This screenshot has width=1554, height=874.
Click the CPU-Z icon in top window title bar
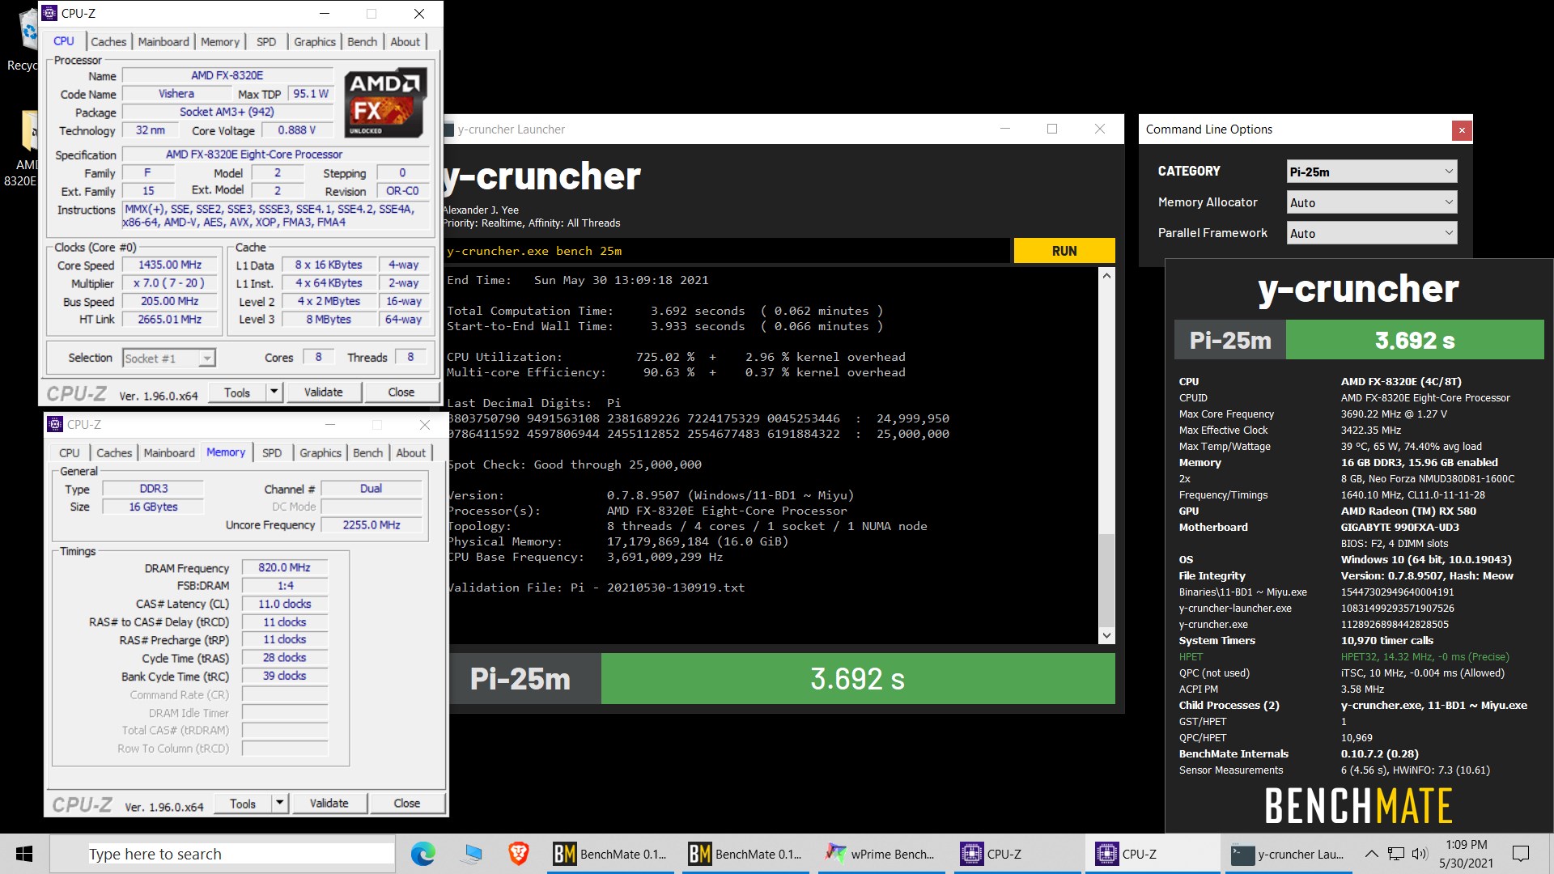(49, 13)
